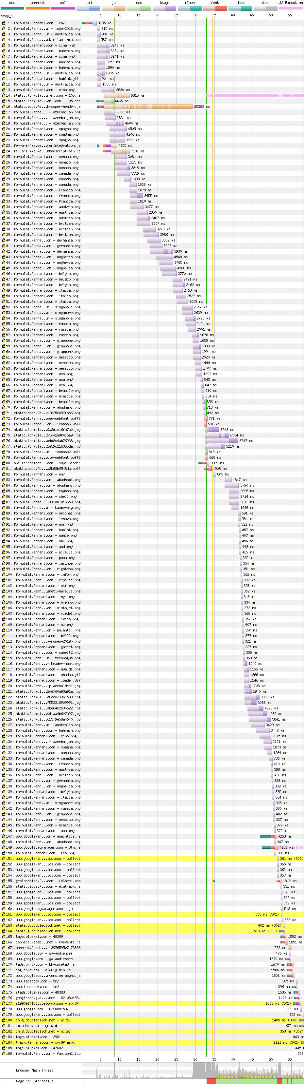
Task: Click the lock icon on request 186 favicon2.ico
Action: point(4,1054)
